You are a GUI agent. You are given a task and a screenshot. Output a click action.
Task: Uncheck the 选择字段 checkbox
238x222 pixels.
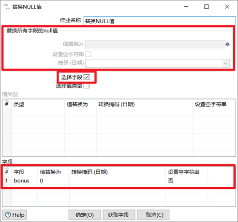pos(87,77)
